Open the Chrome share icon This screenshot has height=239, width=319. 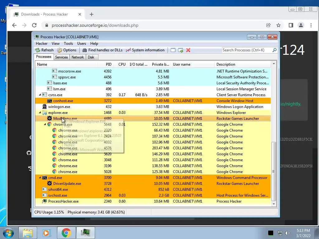pyautogui.click(x=268, y=25)
